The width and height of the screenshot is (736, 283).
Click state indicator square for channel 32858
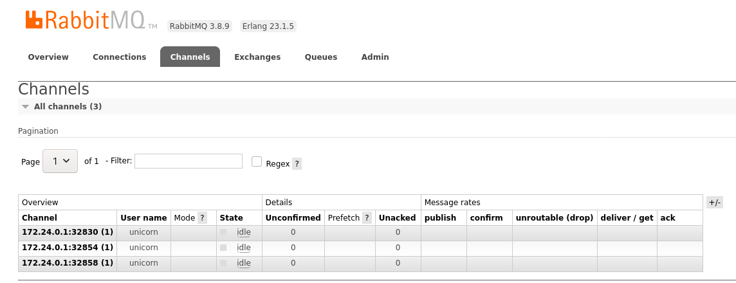223,263
